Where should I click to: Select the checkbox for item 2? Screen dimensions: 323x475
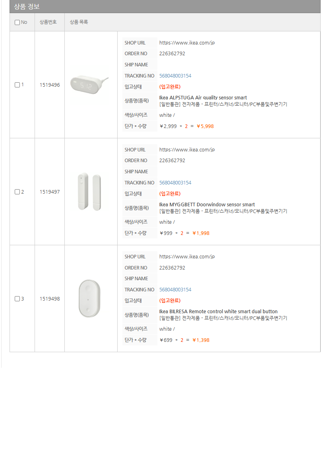tap(17, 192)
